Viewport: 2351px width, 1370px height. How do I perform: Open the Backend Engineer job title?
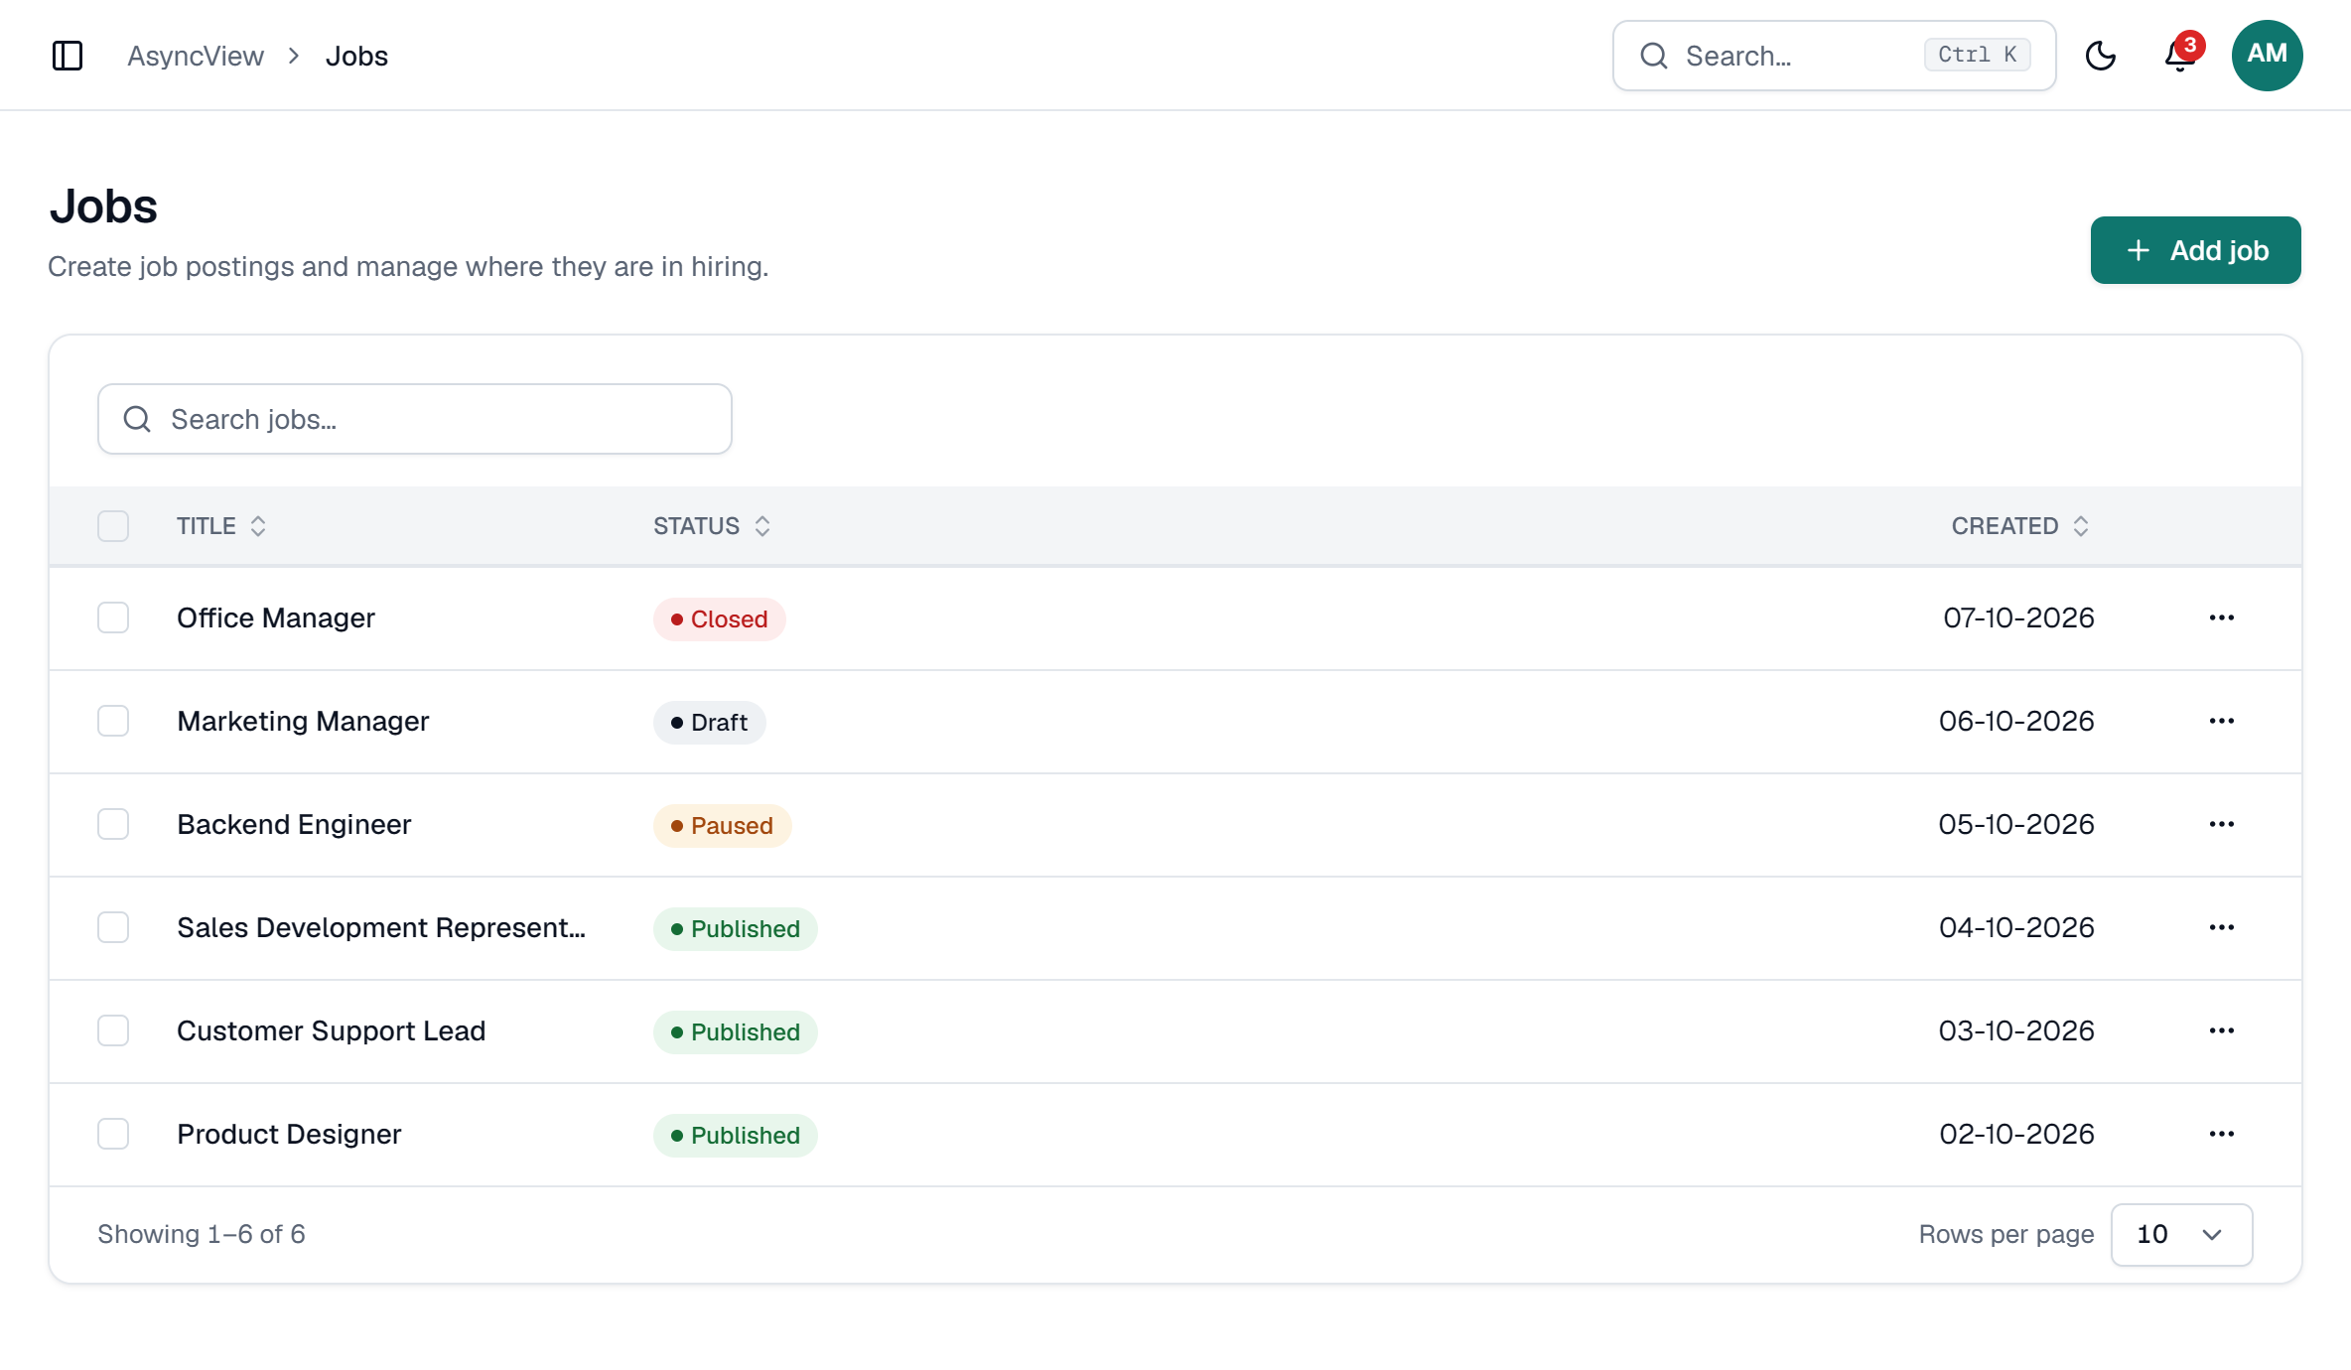294,824
